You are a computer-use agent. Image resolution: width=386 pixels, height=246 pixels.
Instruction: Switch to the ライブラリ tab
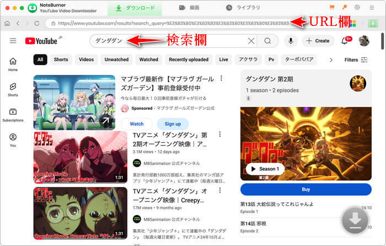pyautogui.click(x=243, y=8)
